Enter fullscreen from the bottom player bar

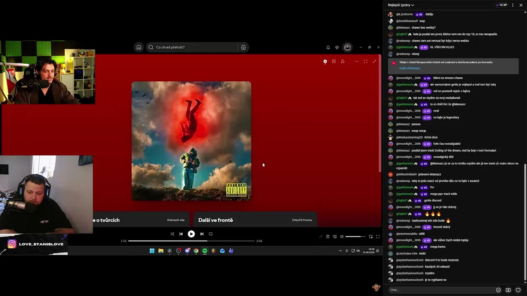[378, 237]
